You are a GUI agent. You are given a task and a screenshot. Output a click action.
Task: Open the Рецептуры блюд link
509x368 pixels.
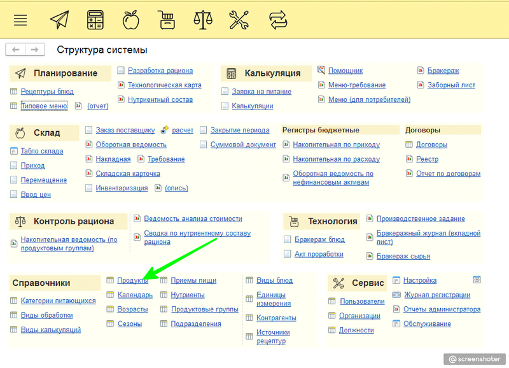click(x=47, y=92)
